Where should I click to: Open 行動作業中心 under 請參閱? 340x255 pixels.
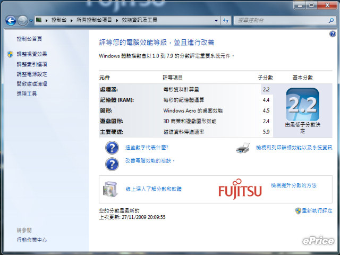(32, 240)
